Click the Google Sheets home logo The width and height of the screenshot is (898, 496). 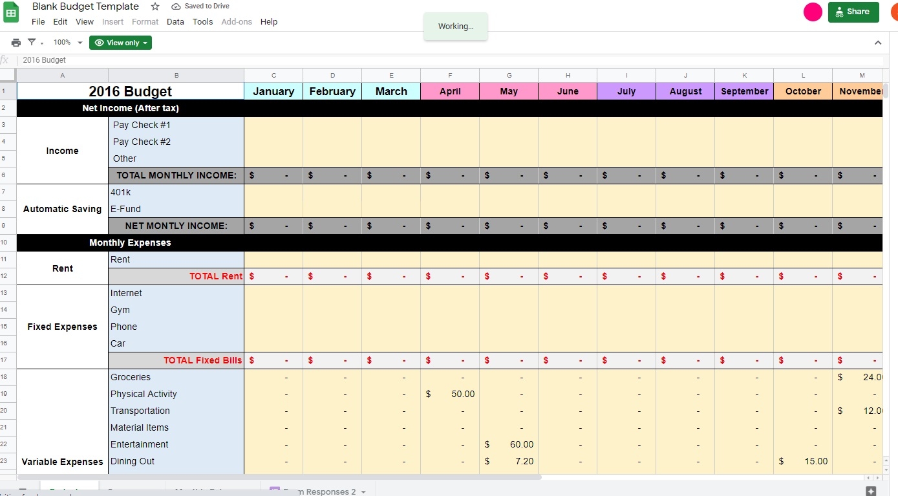[x=12, y=13]
